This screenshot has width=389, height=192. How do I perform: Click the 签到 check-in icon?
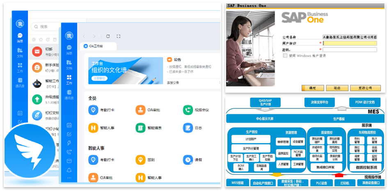click(x=141, y=159)
